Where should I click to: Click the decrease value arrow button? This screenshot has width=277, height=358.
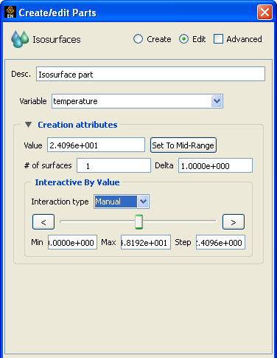tap(43, 222)
